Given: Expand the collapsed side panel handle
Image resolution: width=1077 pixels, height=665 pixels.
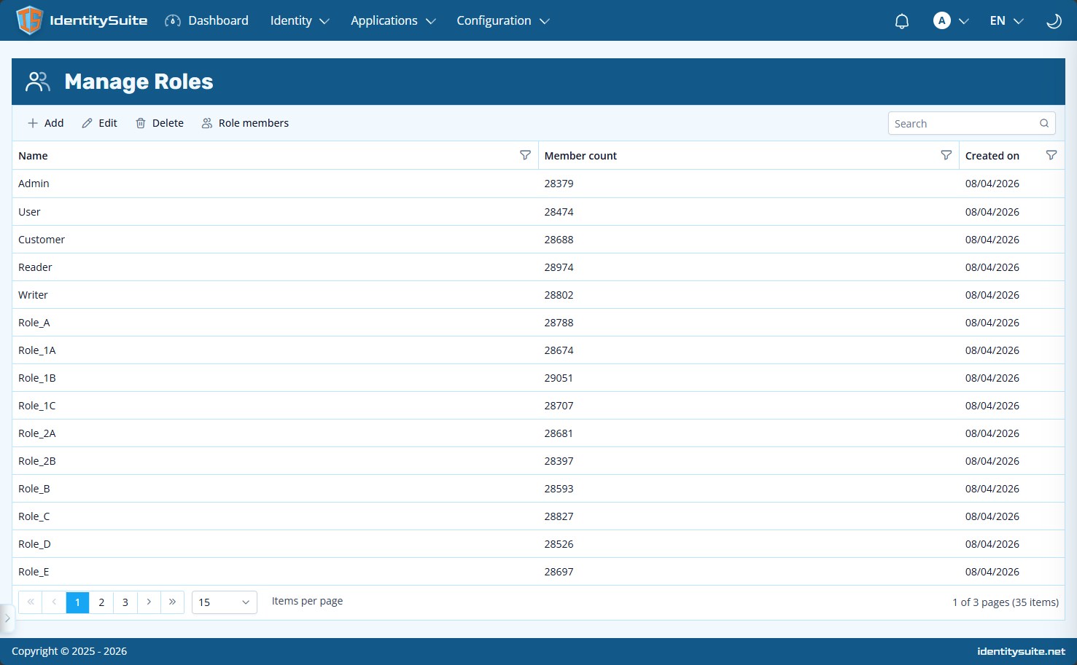Looking at the screenshot, I should pos(7,618).
